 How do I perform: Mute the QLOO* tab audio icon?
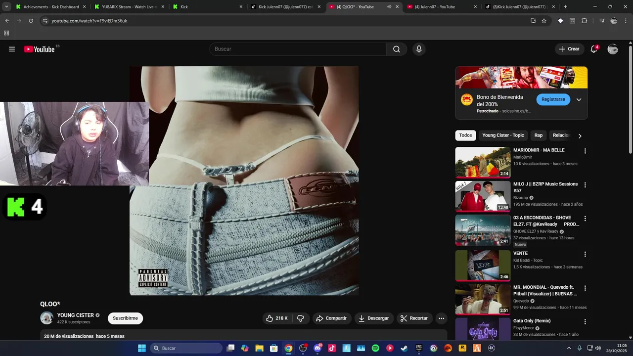click(x=389, y=7)
